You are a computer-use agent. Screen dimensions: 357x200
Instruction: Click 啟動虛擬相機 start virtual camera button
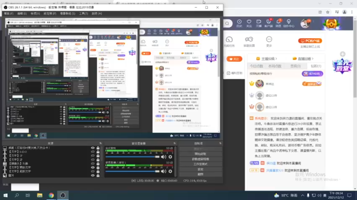[x=200, y=159]
